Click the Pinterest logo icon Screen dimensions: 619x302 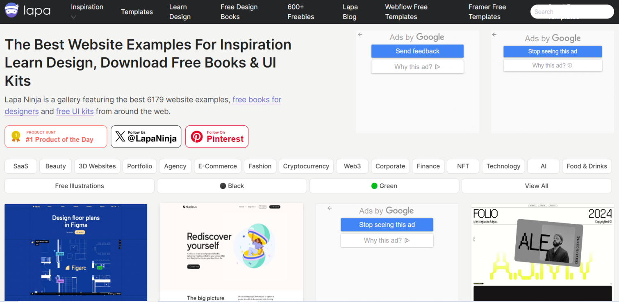click(197, 136)
